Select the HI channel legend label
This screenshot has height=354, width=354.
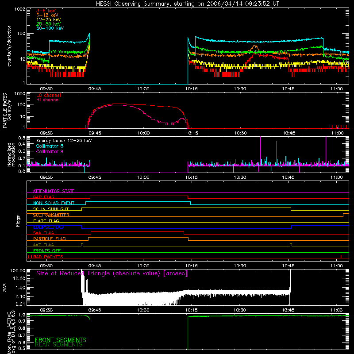pos(48,100)
